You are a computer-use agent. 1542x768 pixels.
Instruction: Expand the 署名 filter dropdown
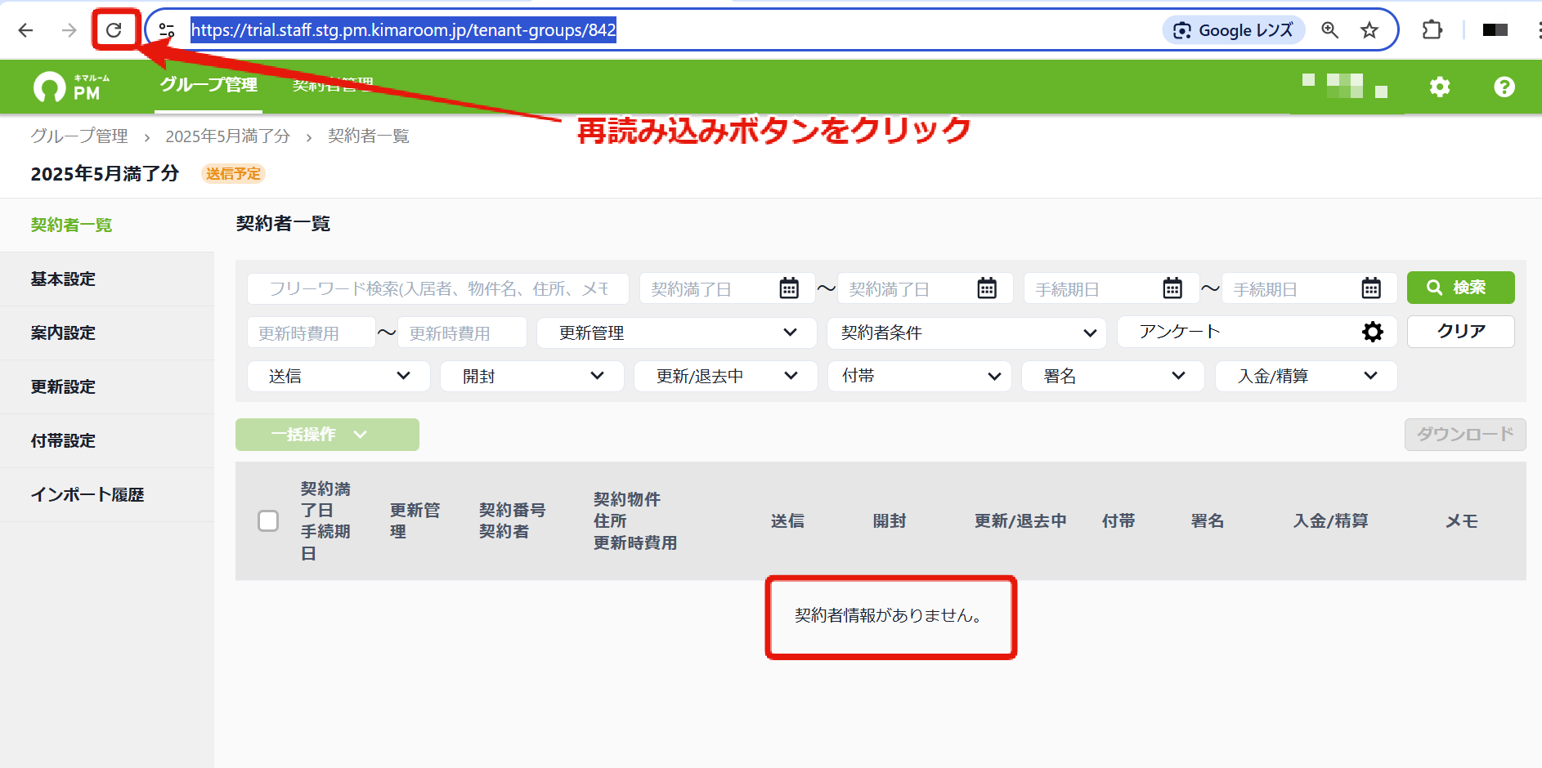click(1113, 376)
